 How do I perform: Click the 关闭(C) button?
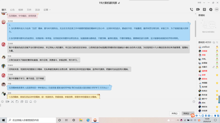point(175,113)
